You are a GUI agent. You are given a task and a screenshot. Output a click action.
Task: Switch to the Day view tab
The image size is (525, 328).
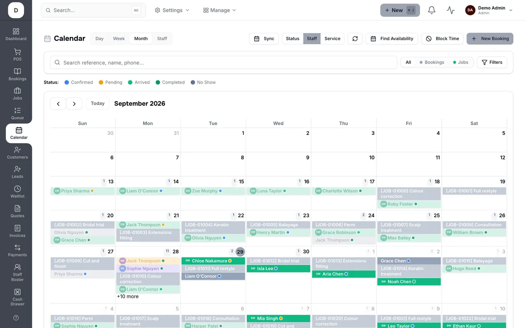click(99, 39)
